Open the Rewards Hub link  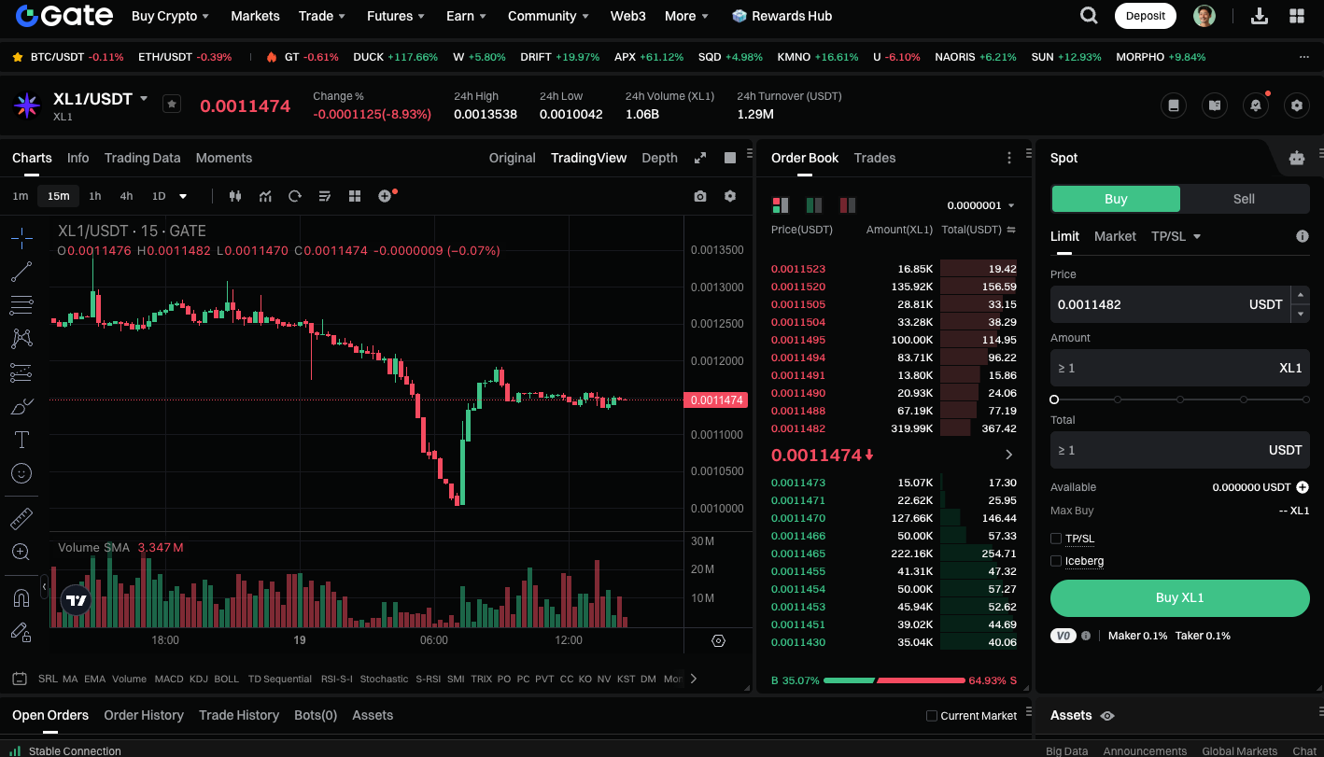tap(782, 16)
